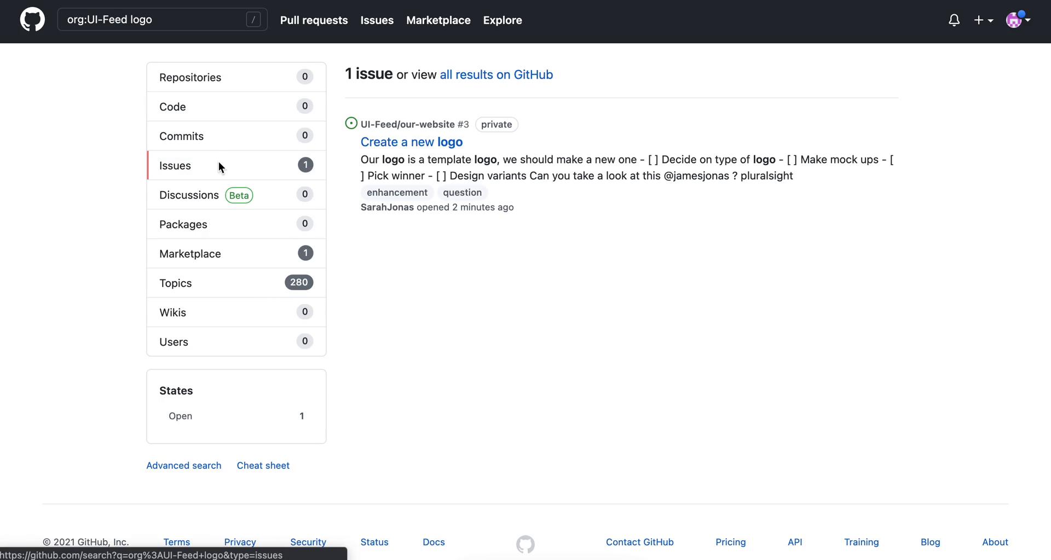Click the open issue status icon
The height and width of the screenshot is (560, 1051).
351,124
